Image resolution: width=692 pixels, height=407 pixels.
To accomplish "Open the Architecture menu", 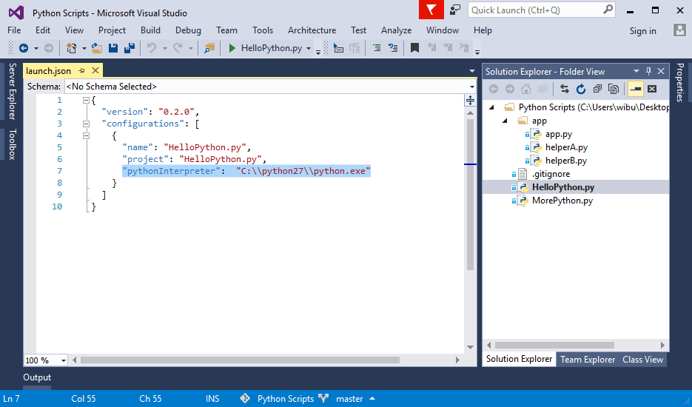I will tap(312, 30).
